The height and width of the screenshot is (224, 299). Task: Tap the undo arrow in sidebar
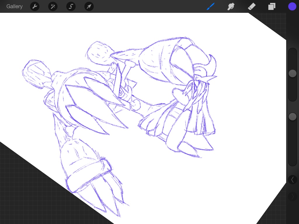click(292, 180)
